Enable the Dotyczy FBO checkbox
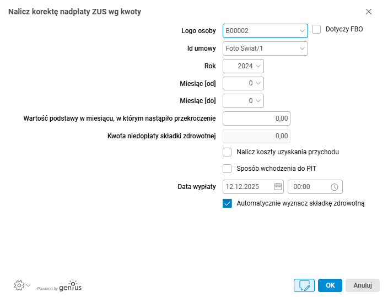 [x=316, y=30]
